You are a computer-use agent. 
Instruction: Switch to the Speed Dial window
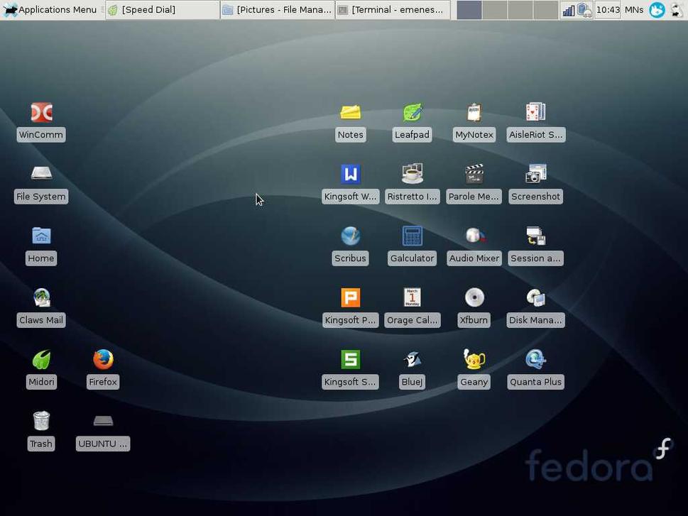click(x=163, y=10)
